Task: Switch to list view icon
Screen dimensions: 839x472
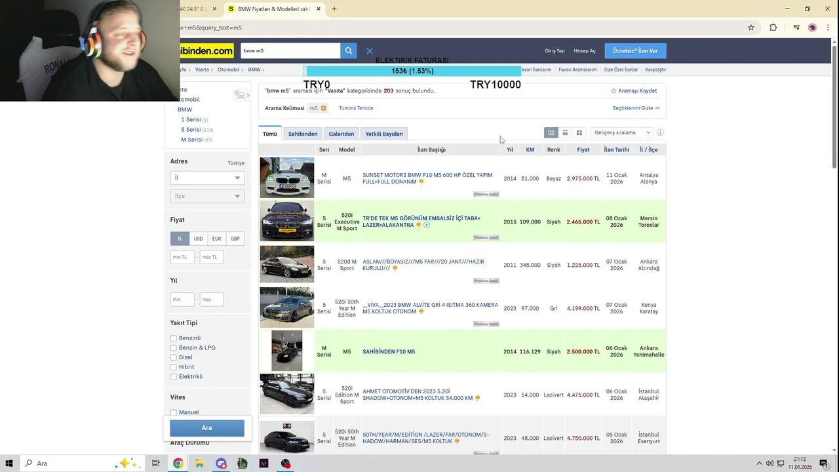Action: 565,133
